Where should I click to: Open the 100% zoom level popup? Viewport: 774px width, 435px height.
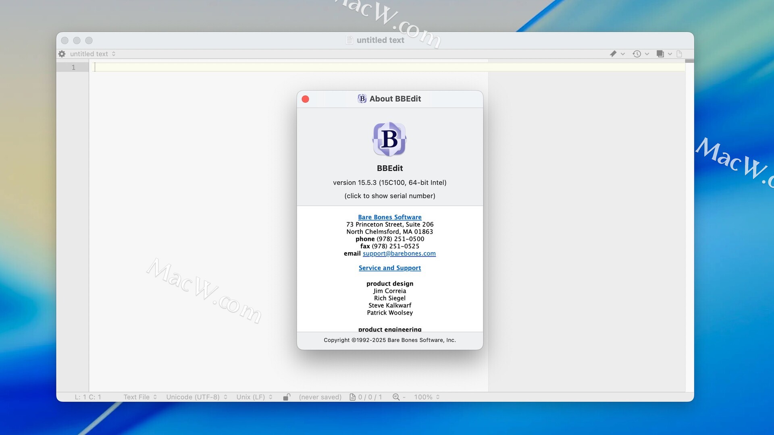(x=427, y=397)
